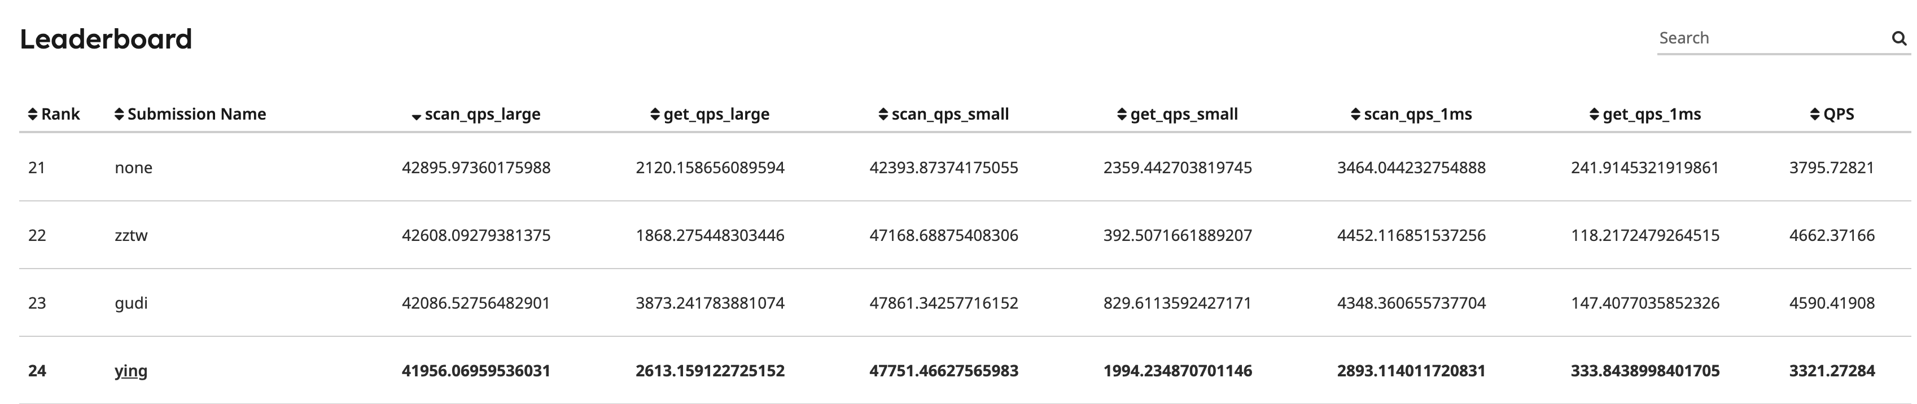Select the row for submission none

coord(133,168)
